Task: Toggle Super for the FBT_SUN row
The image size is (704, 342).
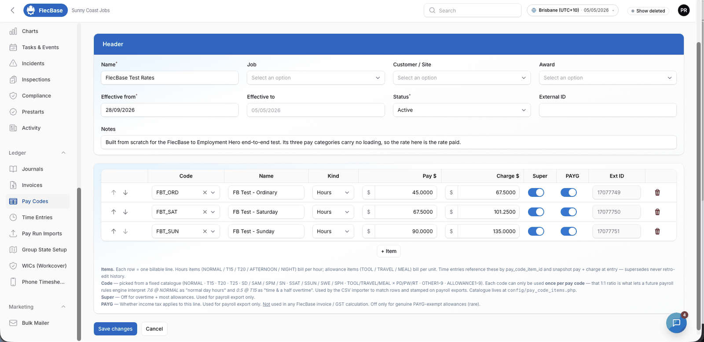Action: (536, 231)
